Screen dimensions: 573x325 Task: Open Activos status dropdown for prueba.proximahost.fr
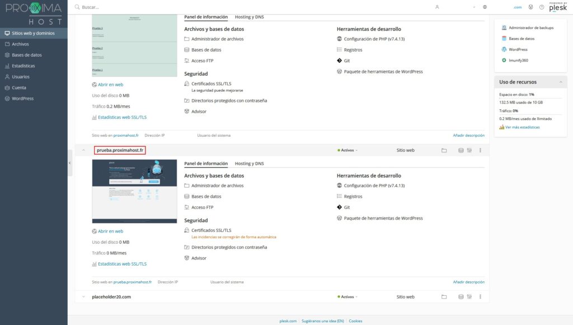point(347,150)
